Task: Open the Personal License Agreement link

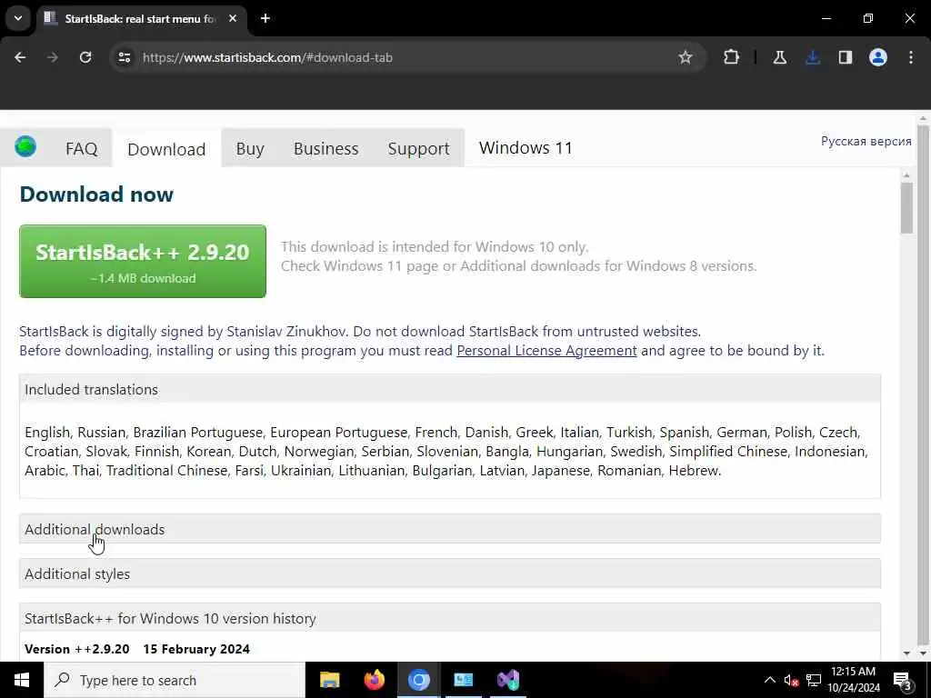Action: (546, 351)
